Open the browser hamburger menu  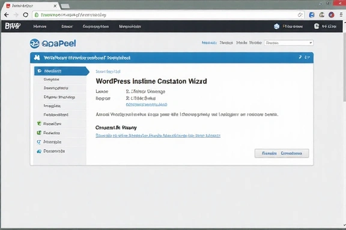341,15
